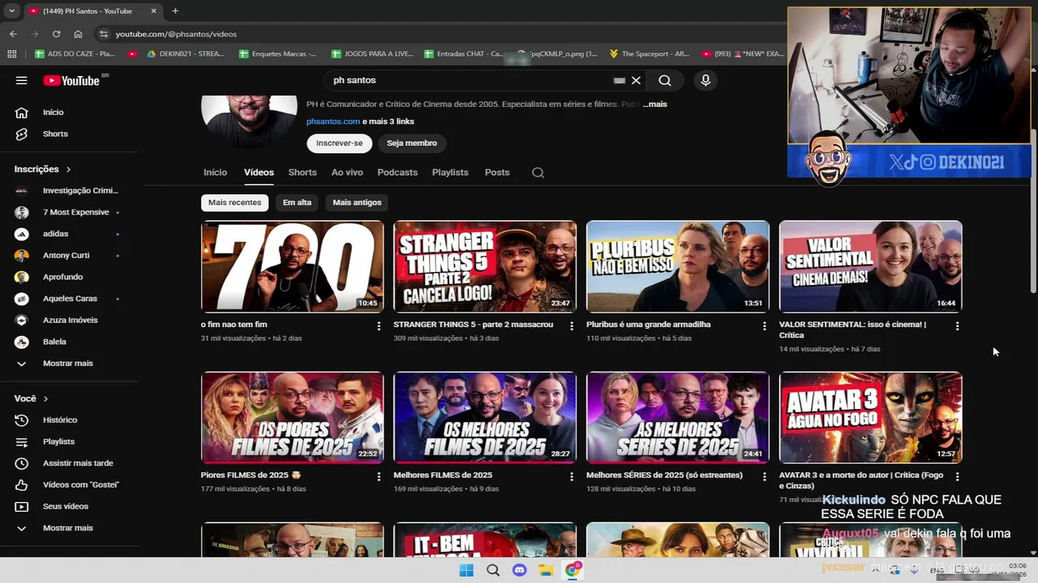1038x583 pixels.
Task: Open options for VALOR SENTIMENTAL video
Action: click(x=957, y=326)
